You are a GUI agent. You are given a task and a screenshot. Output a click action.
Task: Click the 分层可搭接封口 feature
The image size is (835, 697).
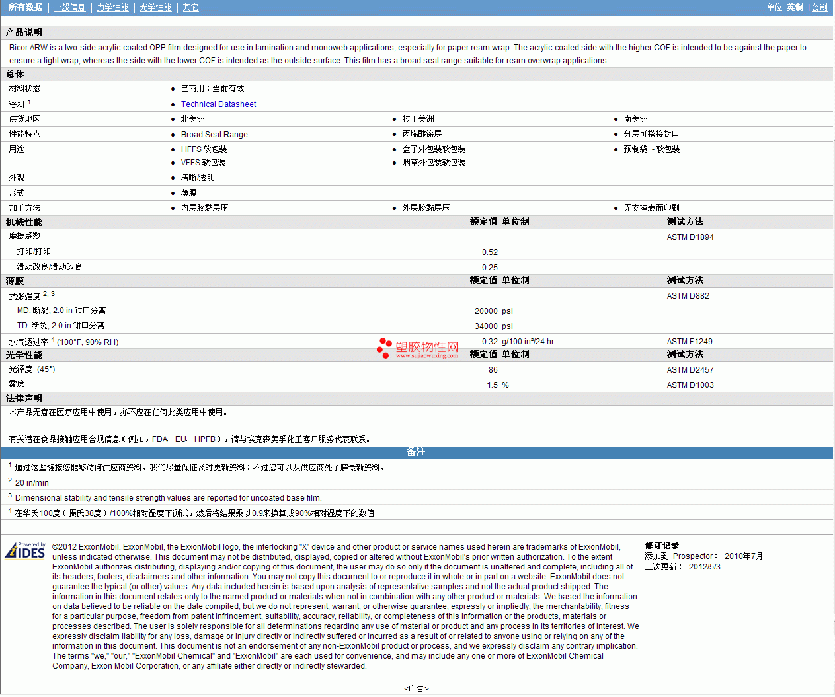click(x=651, y=134)
